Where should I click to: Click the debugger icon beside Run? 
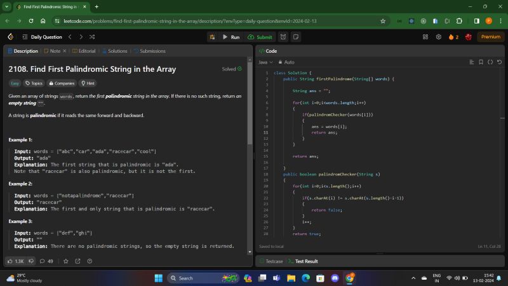pyautogui.click(x=212, y=37)
